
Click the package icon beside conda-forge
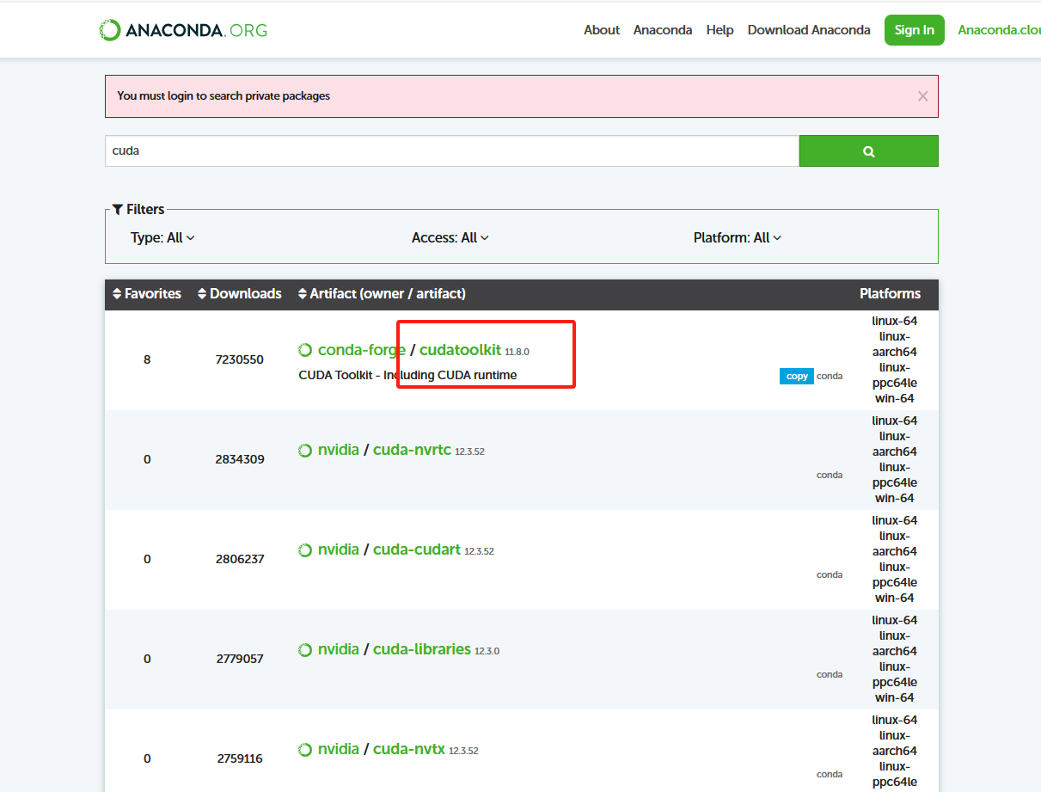305,350
